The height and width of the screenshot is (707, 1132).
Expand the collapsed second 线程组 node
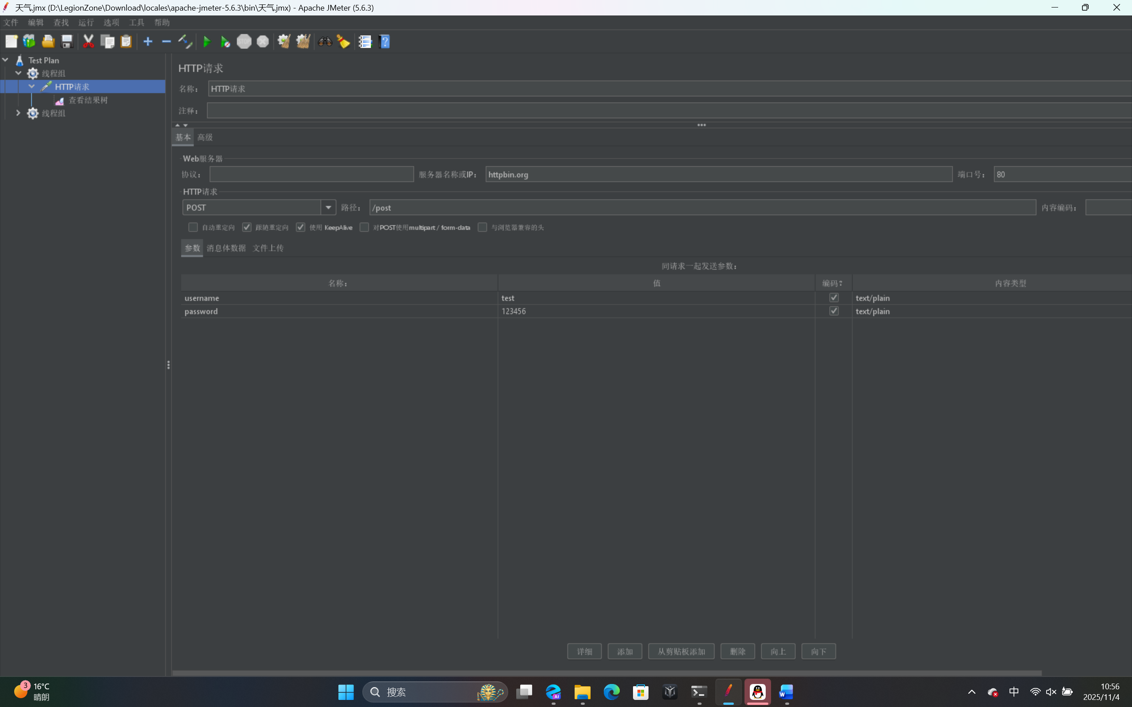pyautogui.click(x=18, y=113)
